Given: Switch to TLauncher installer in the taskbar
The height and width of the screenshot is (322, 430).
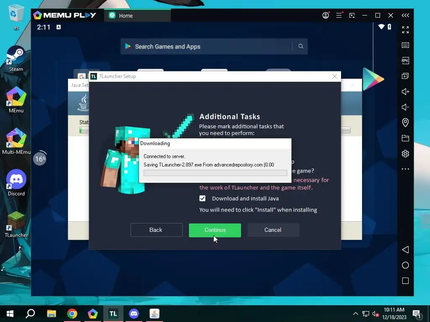Looking at the screenshot, I should click(x=113, y=314).
